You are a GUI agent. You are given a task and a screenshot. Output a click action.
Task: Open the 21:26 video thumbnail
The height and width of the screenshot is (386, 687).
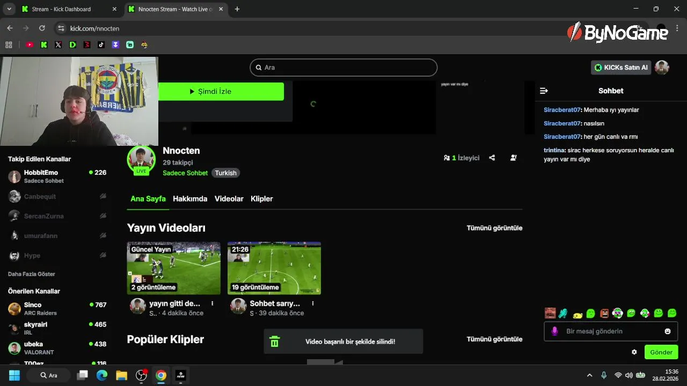274,268
